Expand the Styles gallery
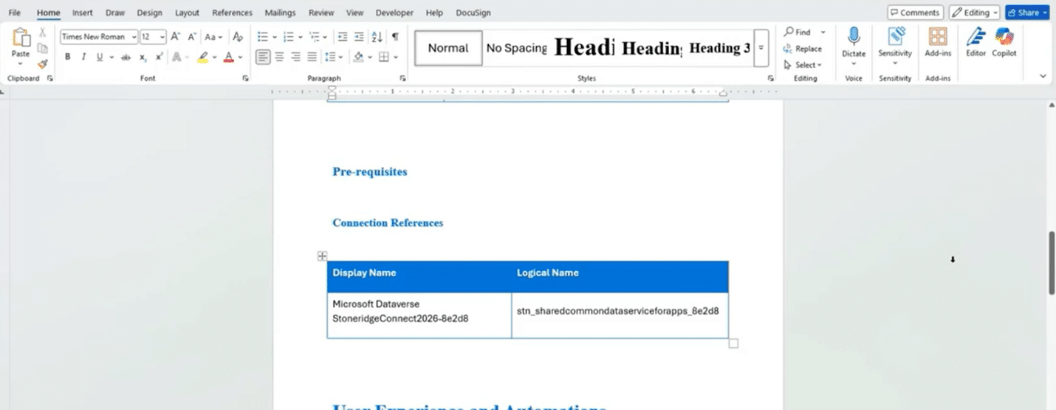The image size is (1056, 410). click(x=761, y=48)
